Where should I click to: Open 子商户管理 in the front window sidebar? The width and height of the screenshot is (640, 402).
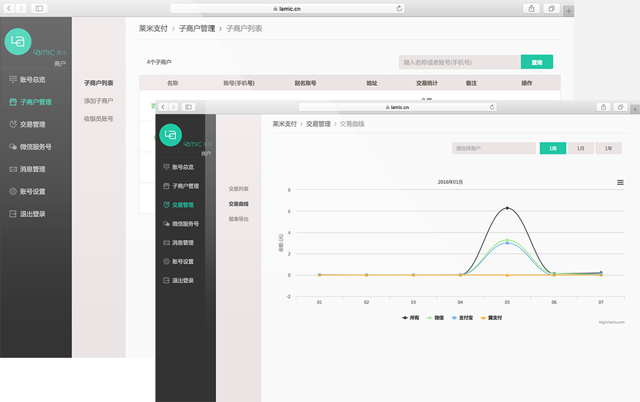(x=181, y=186)
